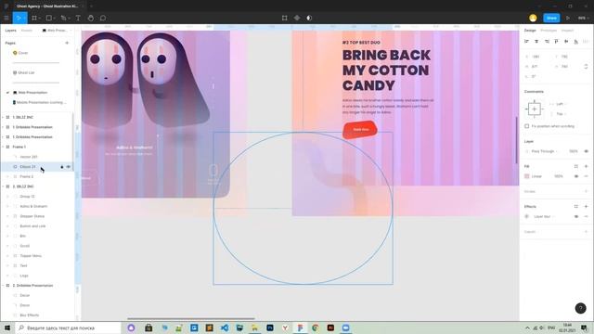Click the Edit object toolbar icon
Image resolution: width=594 pixels, height=334 pixels.
pos(285,18)
